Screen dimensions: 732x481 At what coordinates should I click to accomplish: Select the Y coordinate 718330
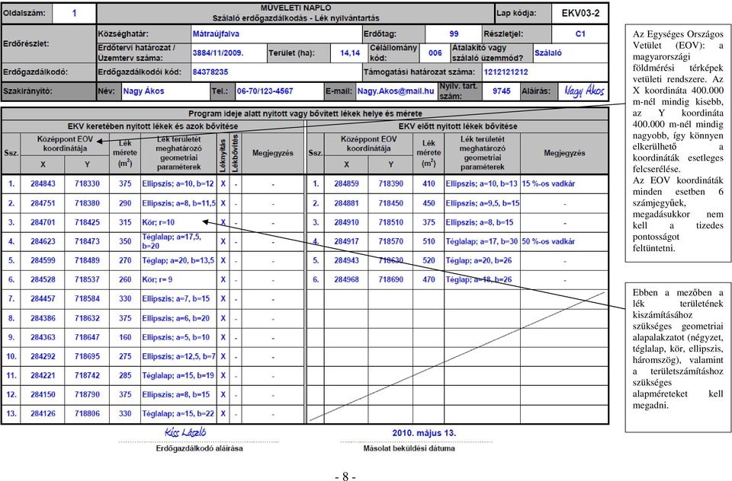pyautogui.click(x=87, y=183)
